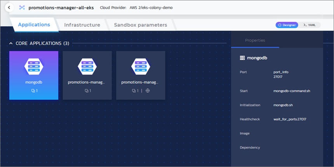Open the Sandbox parameters tab
Screen dimensions: 334x167
140,25
